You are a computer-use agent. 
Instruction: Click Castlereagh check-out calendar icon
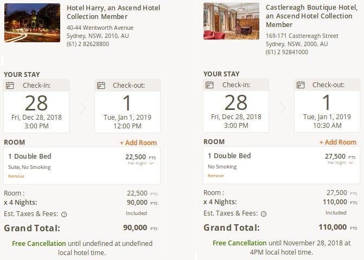300,85
